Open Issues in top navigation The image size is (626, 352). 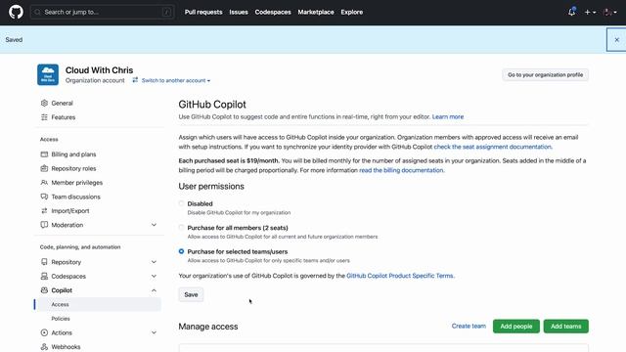coord(239,12)
